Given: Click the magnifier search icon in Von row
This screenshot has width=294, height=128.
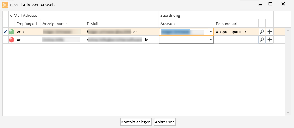Looking at the screenshot, I should coord(262,32).
